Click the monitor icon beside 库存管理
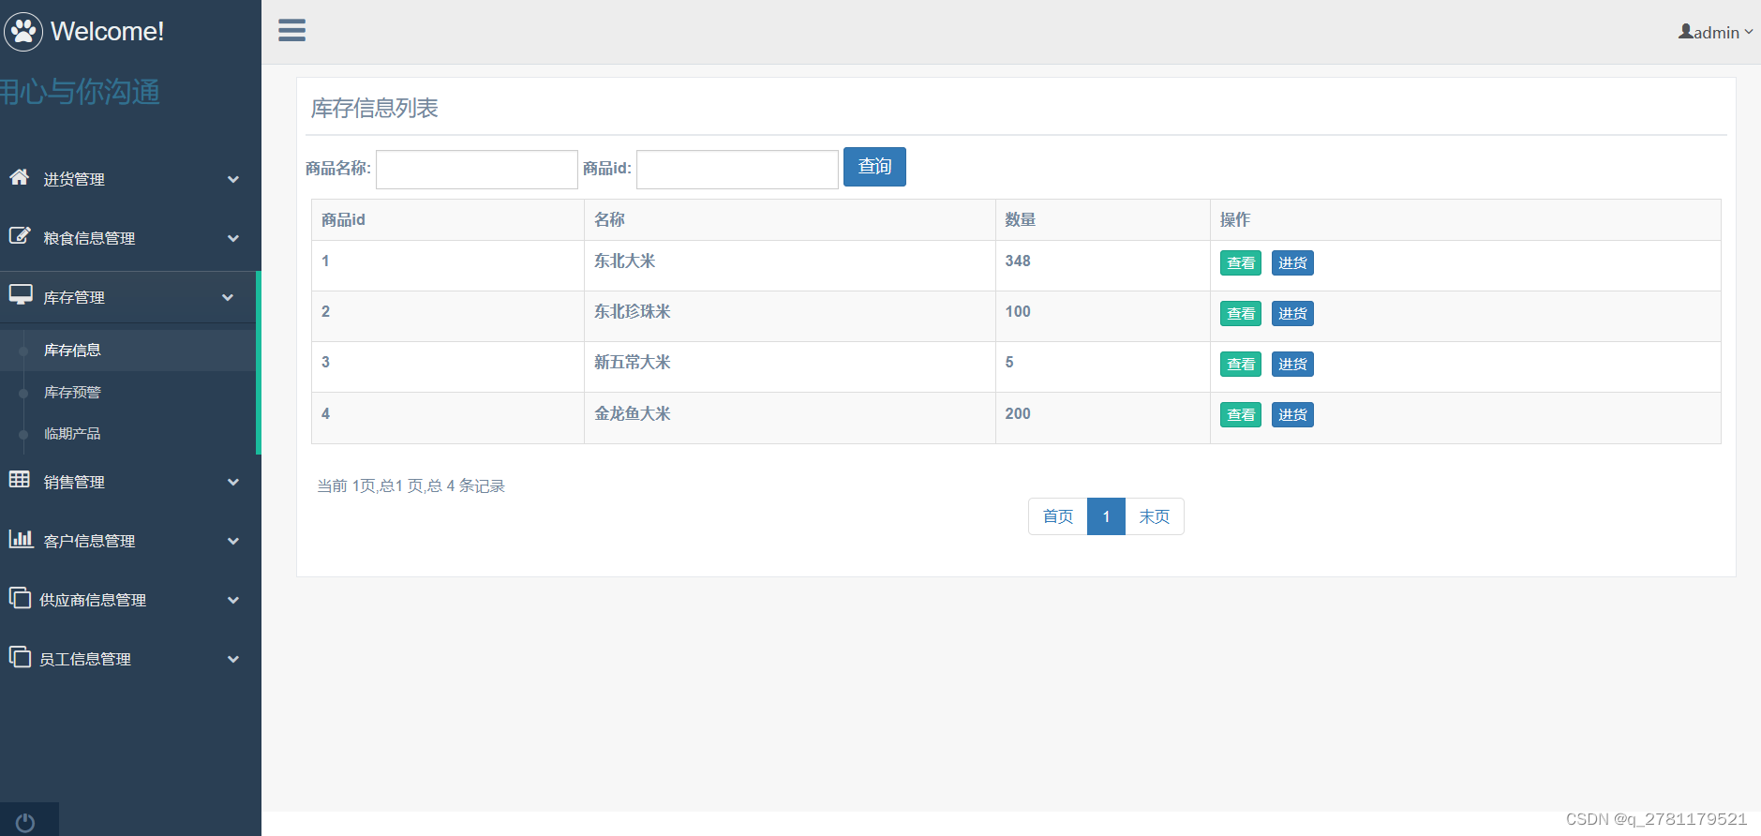Screen dimensions: 1761x836 click(x=21, y=295)
